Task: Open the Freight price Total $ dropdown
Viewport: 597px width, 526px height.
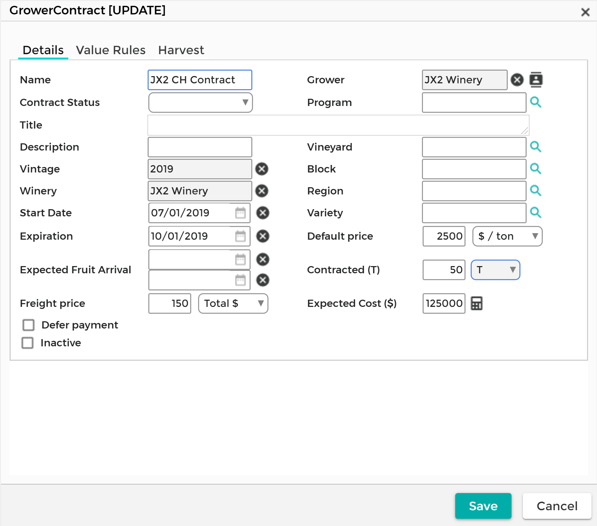Action: [233, 303]
